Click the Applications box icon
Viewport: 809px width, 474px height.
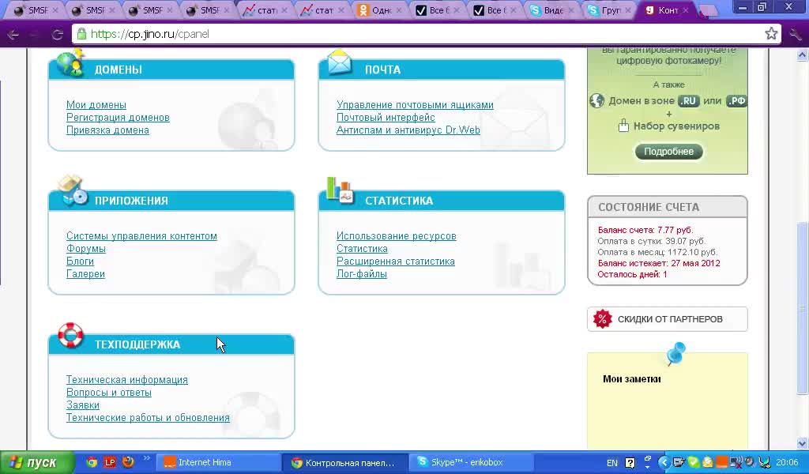point(72,191)
